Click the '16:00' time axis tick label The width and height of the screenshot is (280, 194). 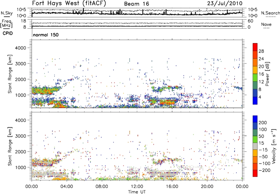(x=172, y=187)
